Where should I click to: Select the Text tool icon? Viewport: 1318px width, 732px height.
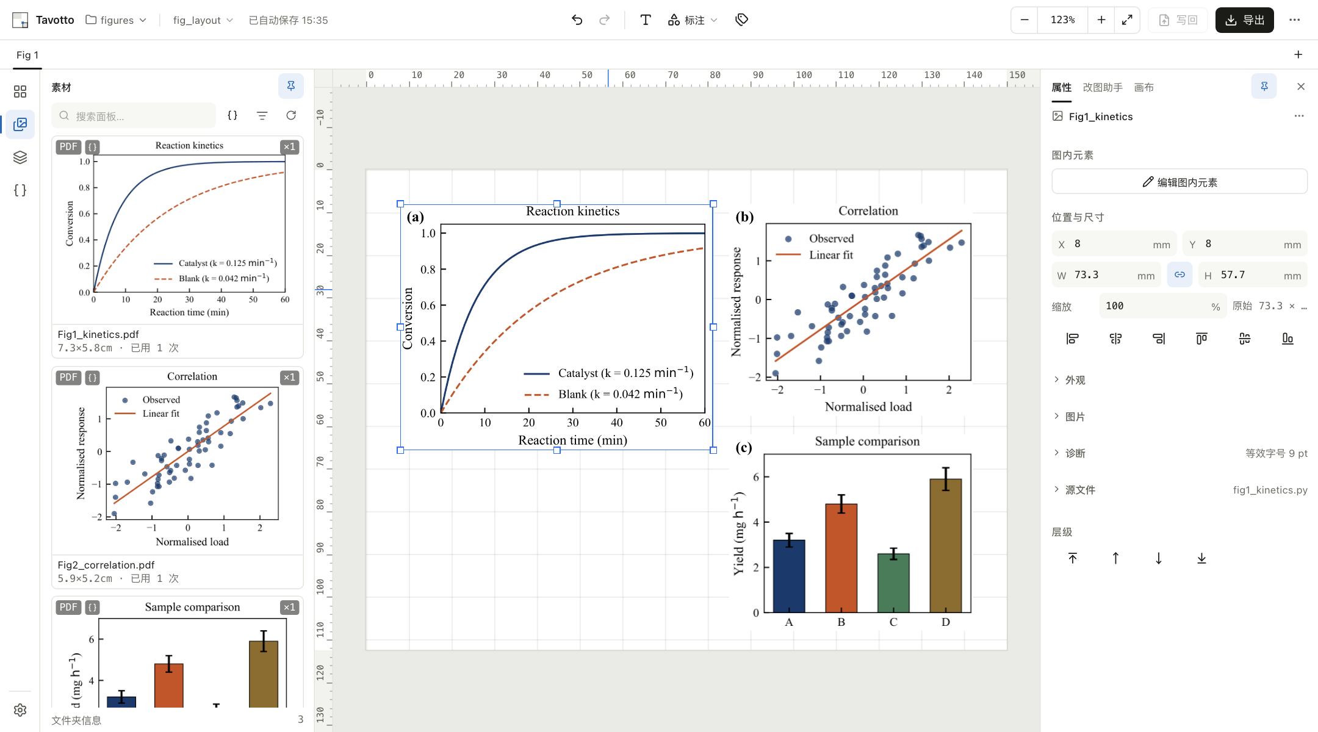tap(645, 20)
